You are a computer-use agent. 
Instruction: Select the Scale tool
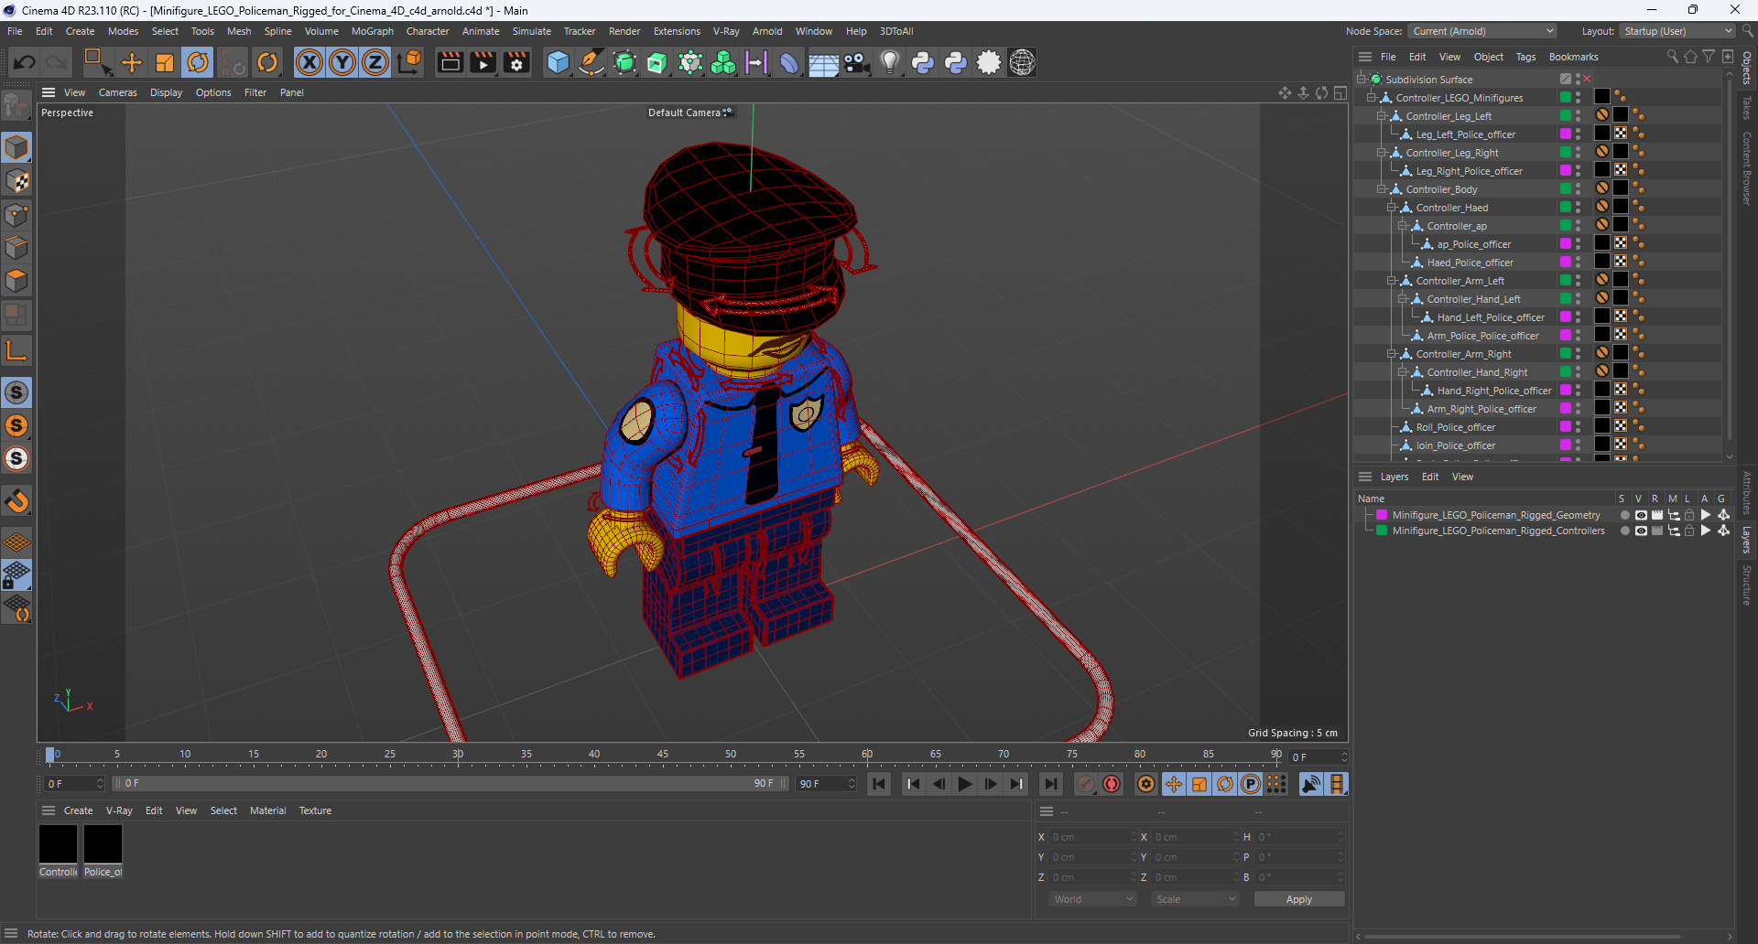pos(165,62)
